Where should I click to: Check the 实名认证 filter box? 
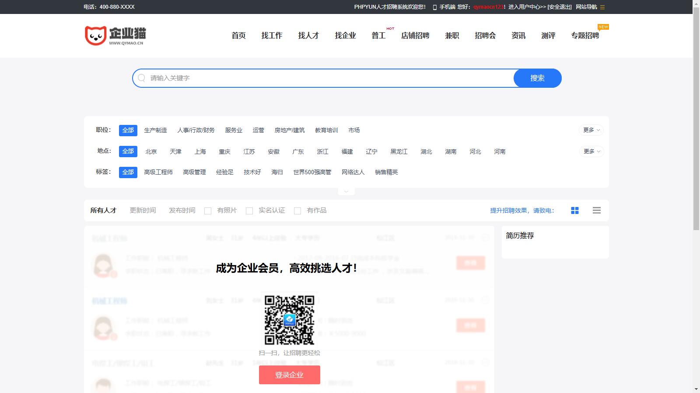[x=249, y=211]
